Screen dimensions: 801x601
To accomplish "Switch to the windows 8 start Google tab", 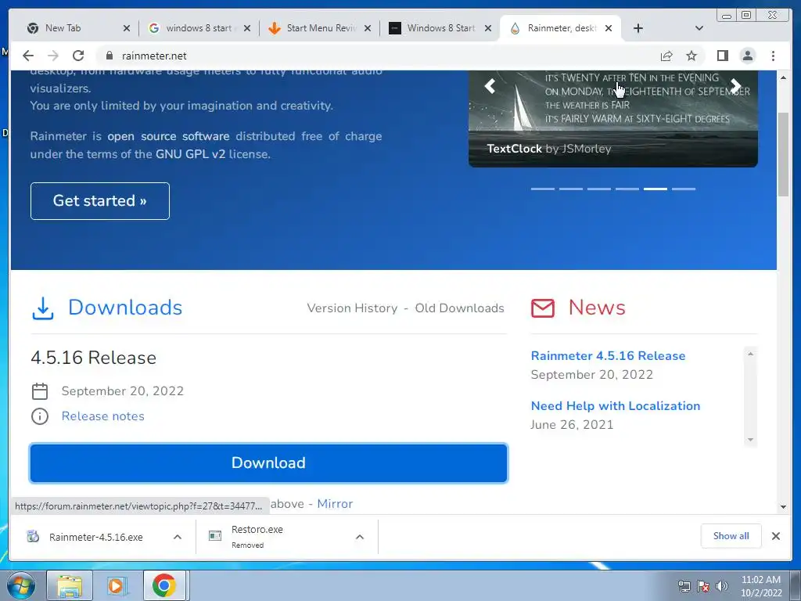I will 198,28.
